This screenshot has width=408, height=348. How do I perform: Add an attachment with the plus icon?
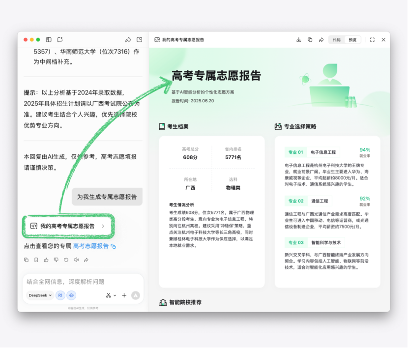(124, 295)
